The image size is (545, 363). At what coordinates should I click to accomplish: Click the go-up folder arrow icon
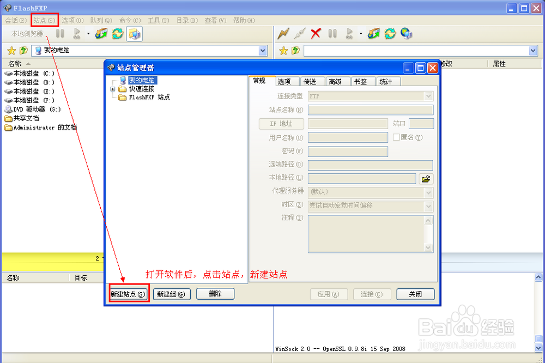[x=23, y=50]
